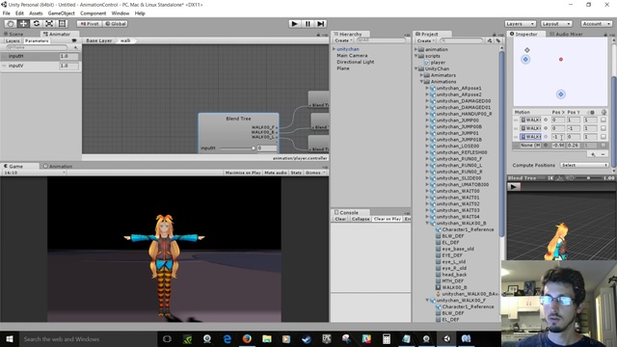This screenshot has width=617, height=347.
Task: Toggle Mute audio in Game view
Action: pos(276,173)
